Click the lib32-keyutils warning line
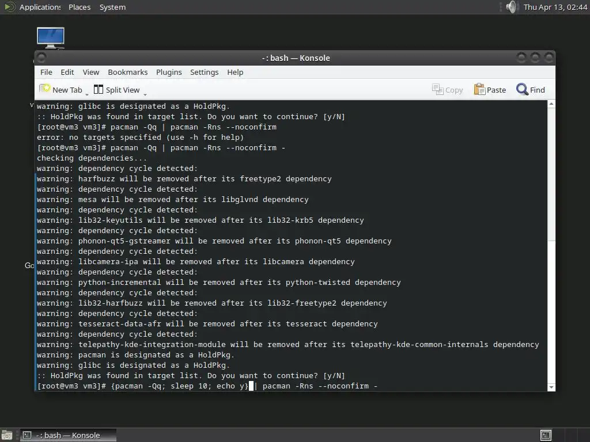 pyautogui.click(x=200, y=220)
